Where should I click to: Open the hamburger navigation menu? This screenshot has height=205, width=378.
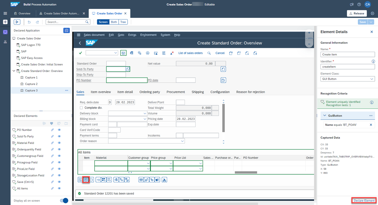[5, 13]
